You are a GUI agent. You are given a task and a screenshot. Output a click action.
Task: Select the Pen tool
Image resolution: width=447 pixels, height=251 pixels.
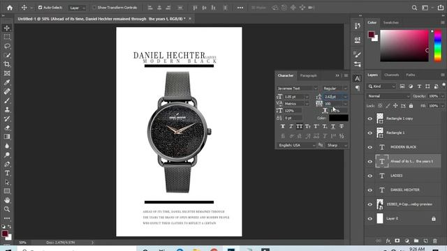point(7,165)
